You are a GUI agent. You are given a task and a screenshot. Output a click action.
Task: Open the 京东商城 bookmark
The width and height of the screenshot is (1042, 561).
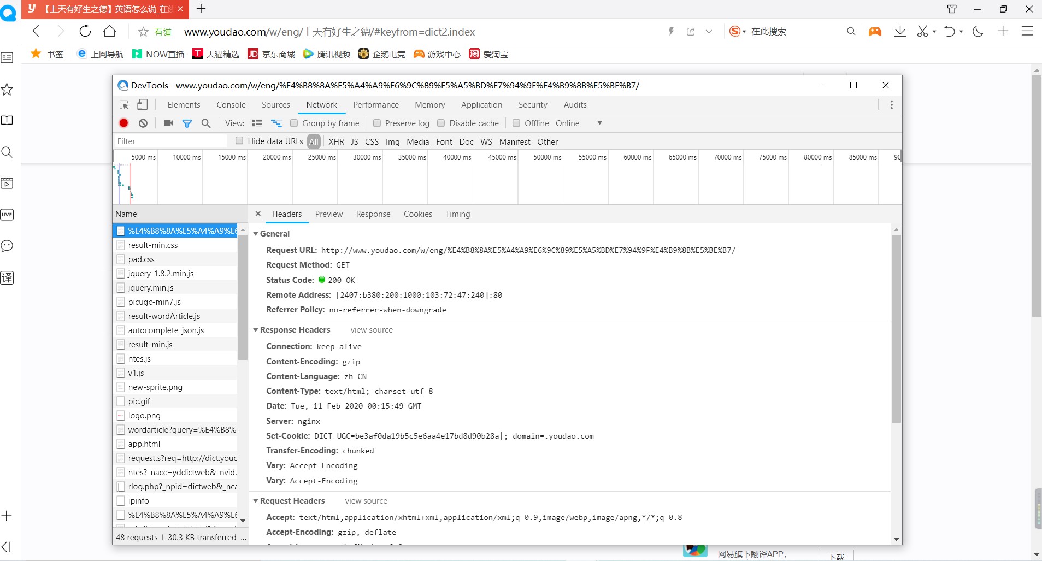click(272, 54)
